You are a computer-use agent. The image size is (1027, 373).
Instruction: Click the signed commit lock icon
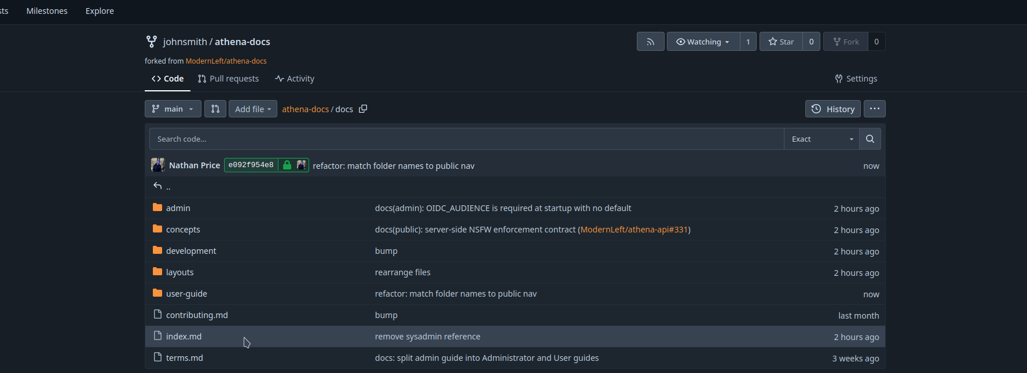(x=287, y=165)
